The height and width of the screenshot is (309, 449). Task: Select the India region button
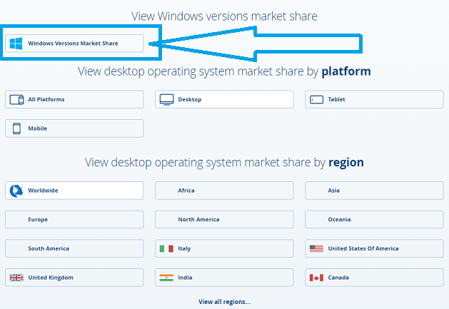click(224, 278)
